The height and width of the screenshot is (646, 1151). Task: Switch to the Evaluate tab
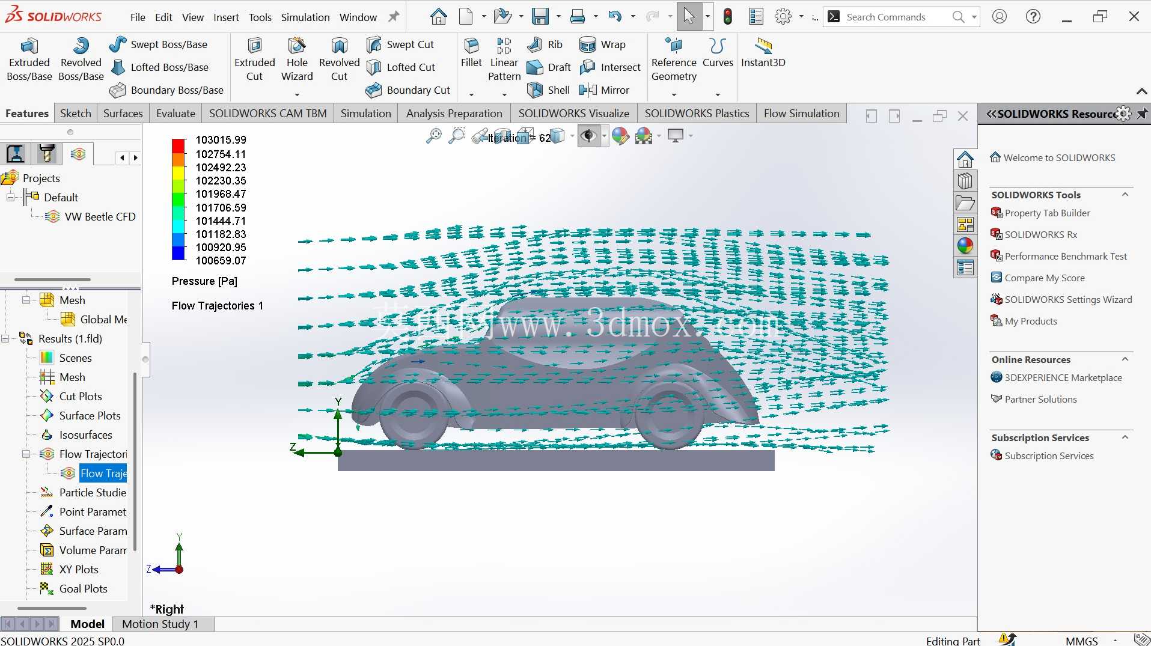176,114
